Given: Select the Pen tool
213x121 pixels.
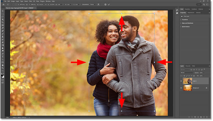Looking at the screenshot, I should pyautogui.click(x=3, y=54).
